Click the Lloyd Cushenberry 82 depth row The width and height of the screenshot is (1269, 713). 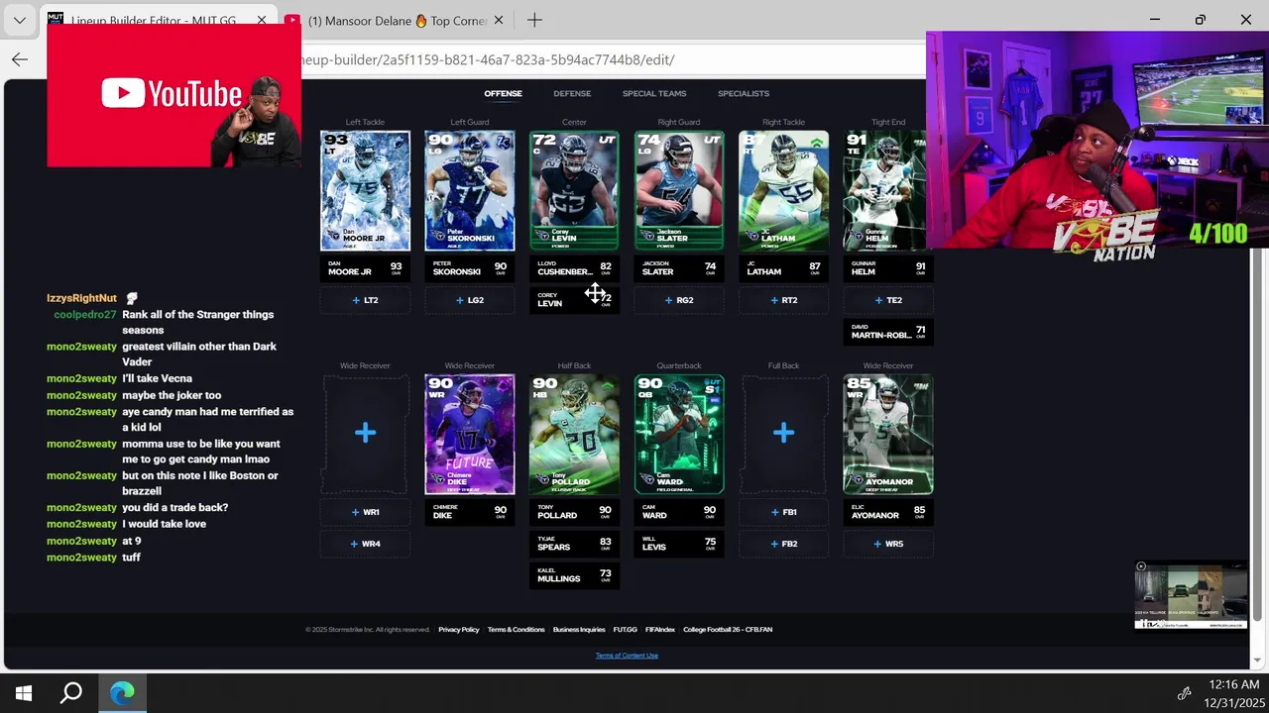574,268
